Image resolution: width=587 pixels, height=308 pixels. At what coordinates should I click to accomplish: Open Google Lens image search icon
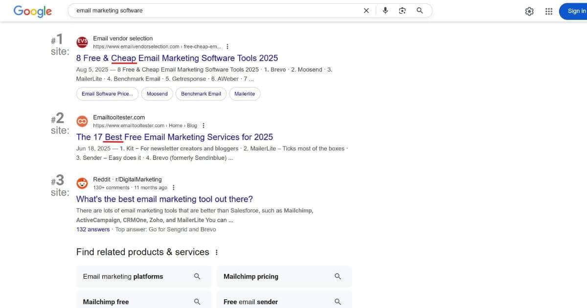402,10
